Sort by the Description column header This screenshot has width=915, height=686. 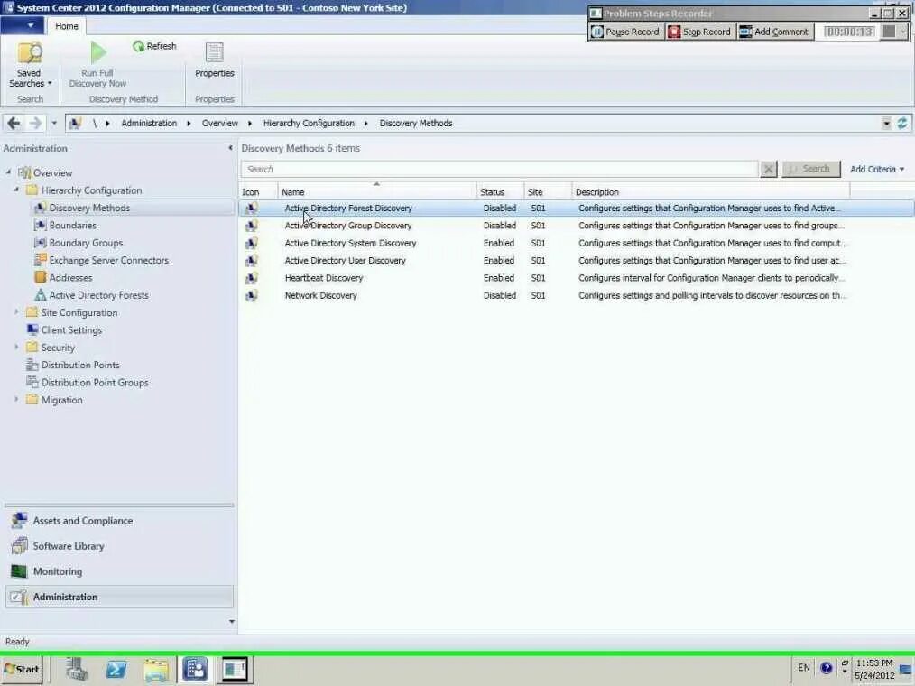(711, 191)
